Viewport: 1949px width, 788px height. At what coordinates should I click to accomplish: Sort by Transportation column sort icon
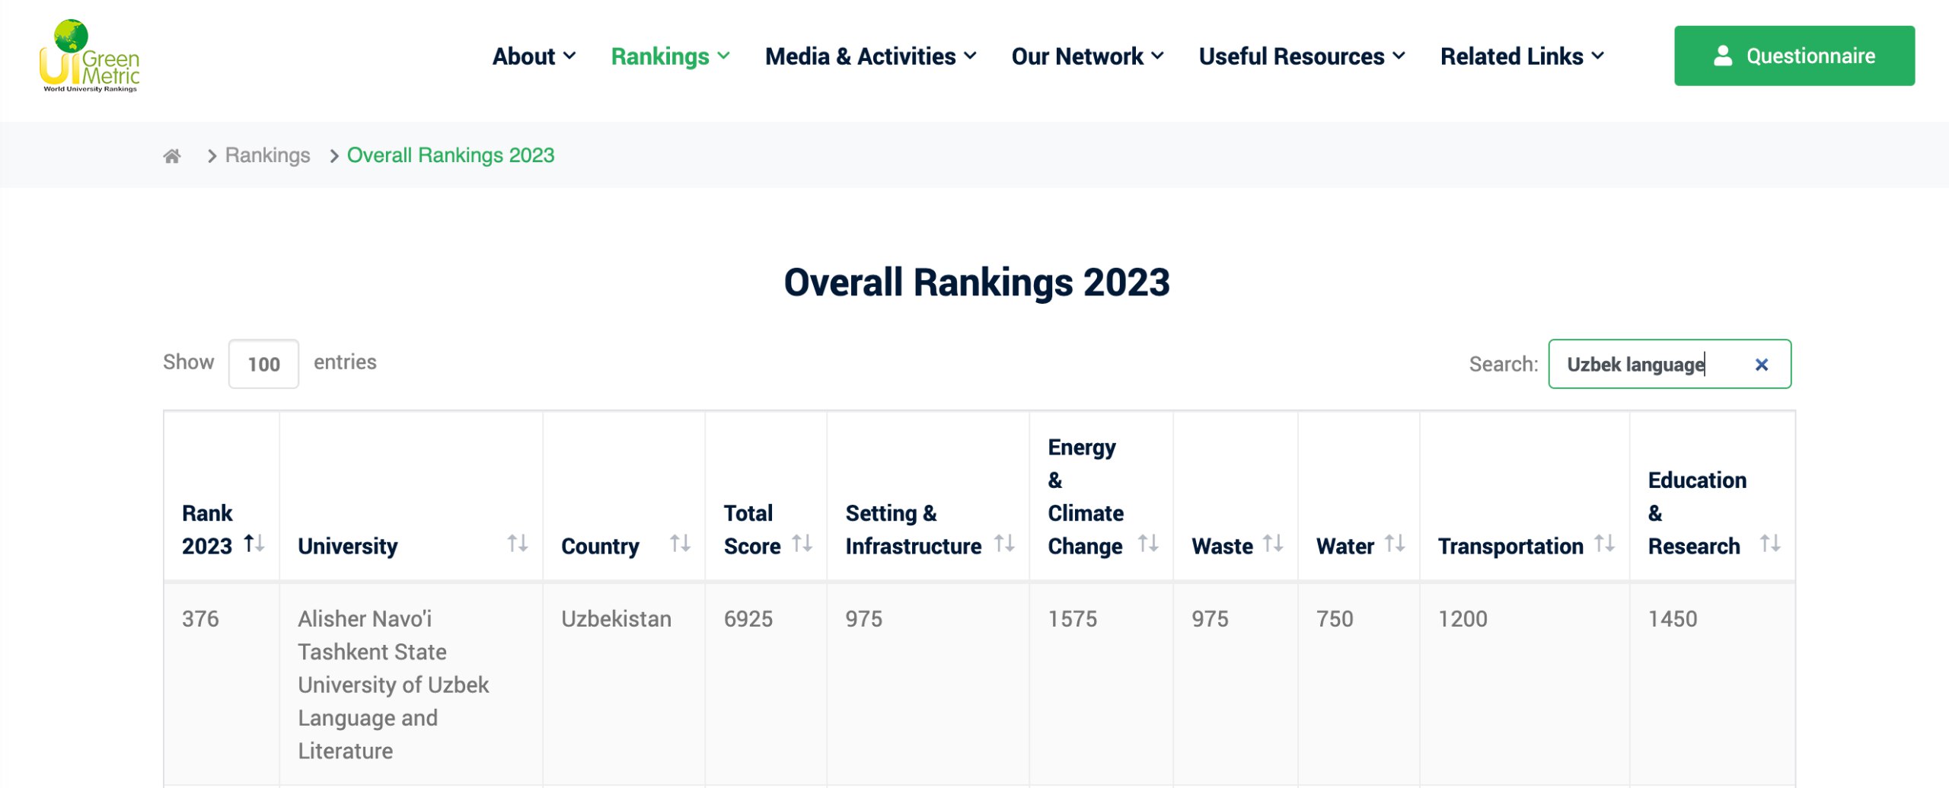pyautogui.click(x=1605, y=544)
